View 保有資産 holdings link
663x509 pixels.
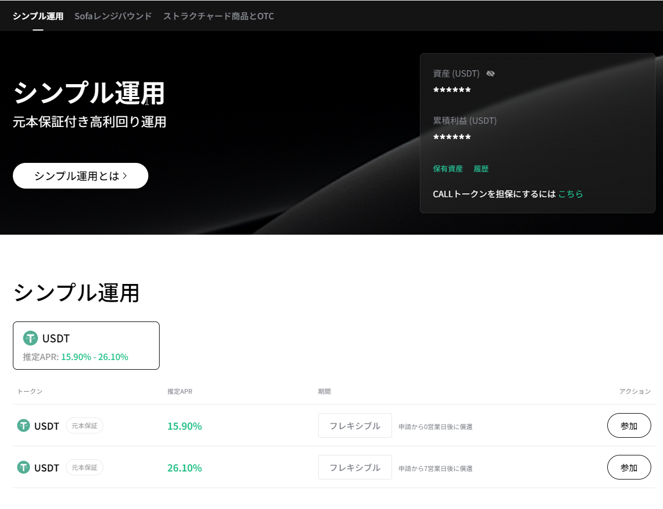click(448, 169)
